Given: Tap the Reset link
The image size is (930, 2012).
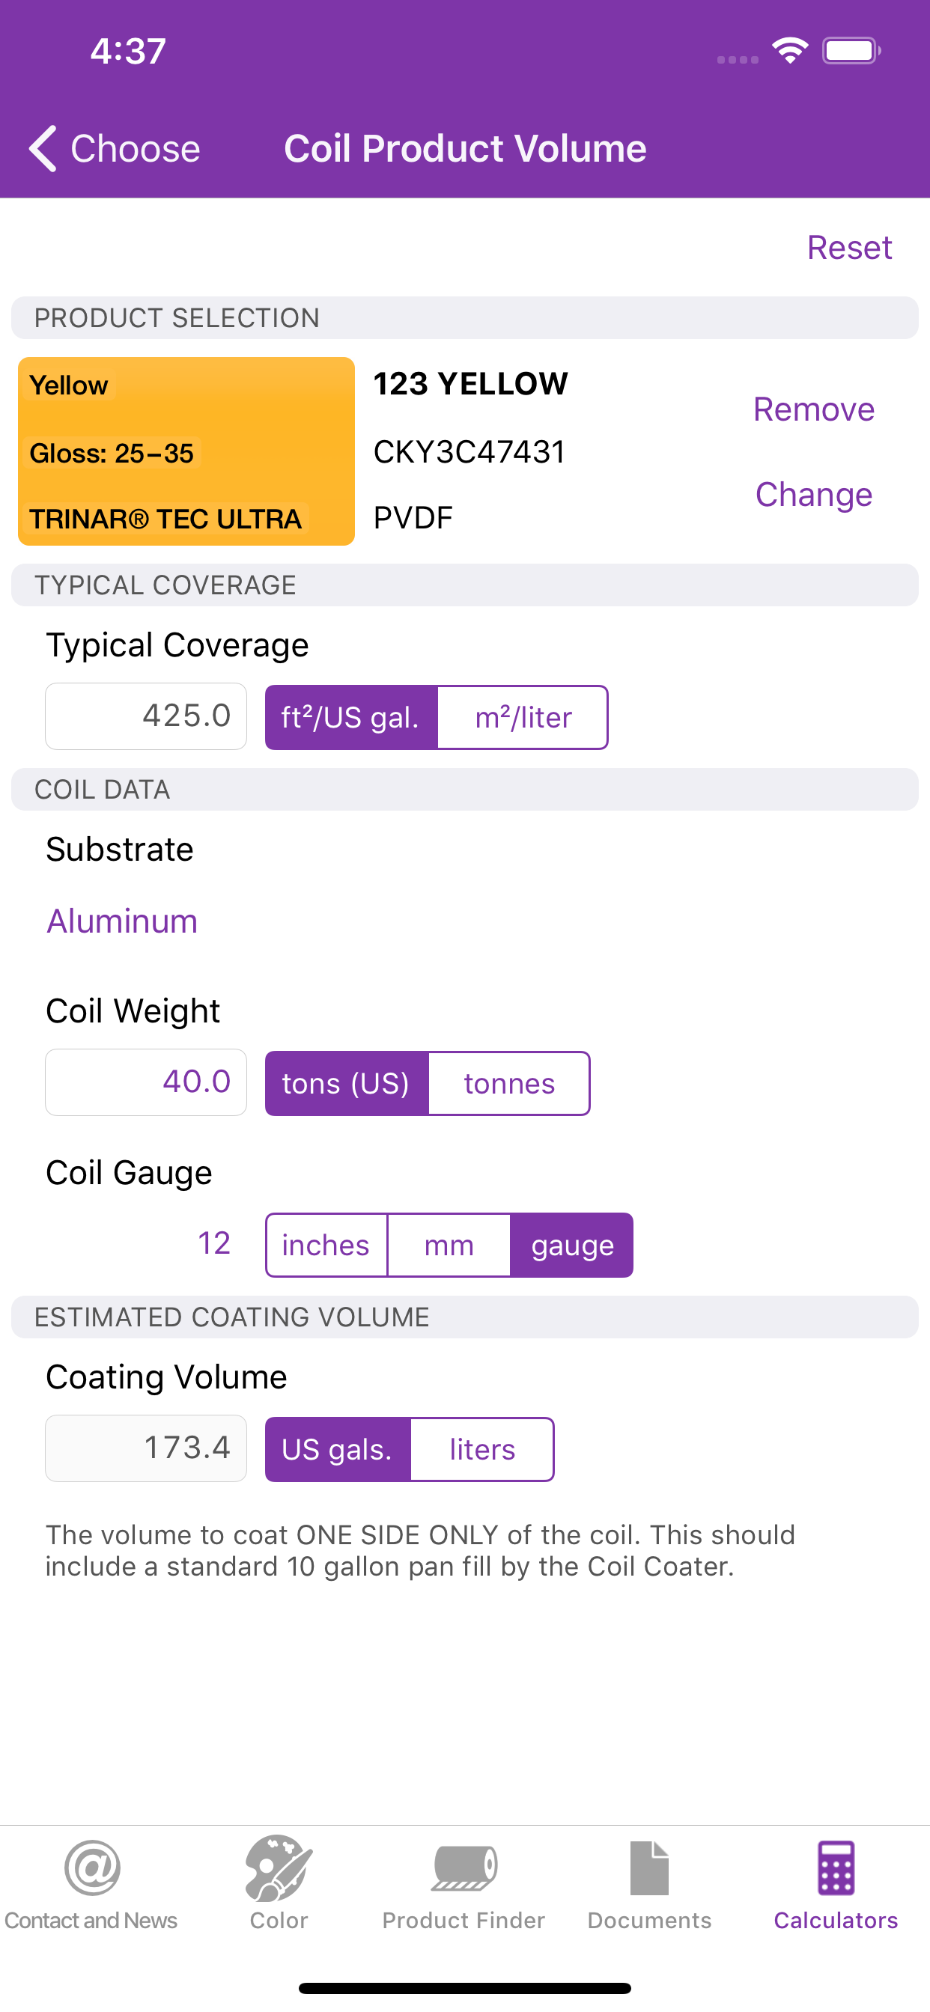Looking at the screenshot, I should coord(848,248).
